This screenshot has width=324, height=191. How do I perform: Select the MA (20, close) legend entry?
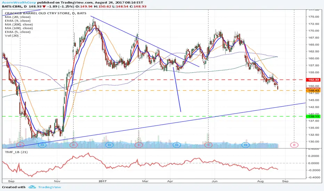coord(18,17)
